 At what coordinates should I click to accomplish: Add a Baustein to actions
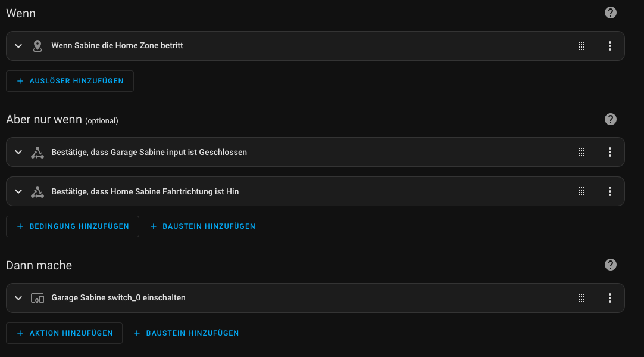(186, 333)
